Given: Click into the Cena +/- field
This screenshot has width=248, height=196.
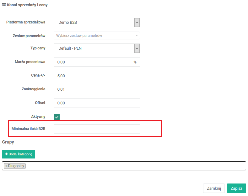Looking at the screenshot, I should tap(97, 76).
